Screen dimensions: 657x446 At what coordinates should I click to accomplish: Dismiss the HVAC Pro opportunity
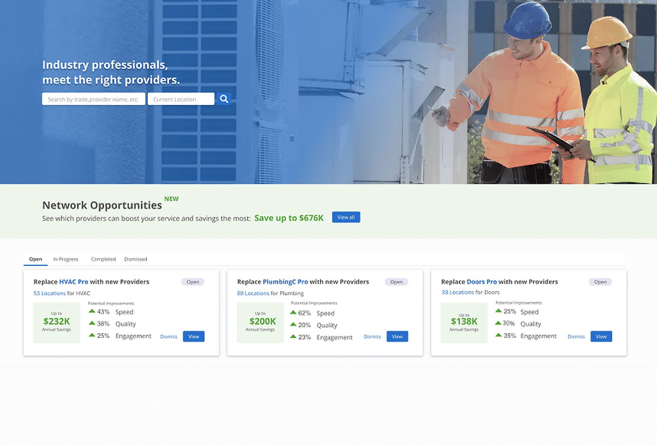click(168, 337)
